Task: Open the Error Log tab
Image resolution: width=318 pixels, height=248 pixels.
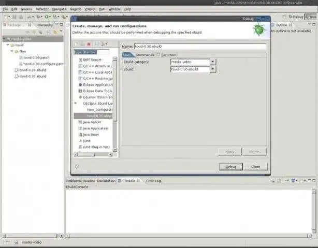Action: click(153, 181)
